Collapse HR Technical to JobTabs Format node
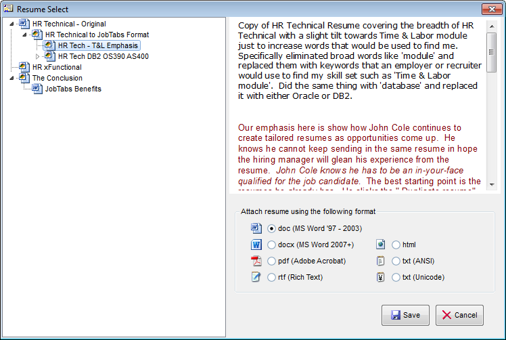 click(24, 35)
